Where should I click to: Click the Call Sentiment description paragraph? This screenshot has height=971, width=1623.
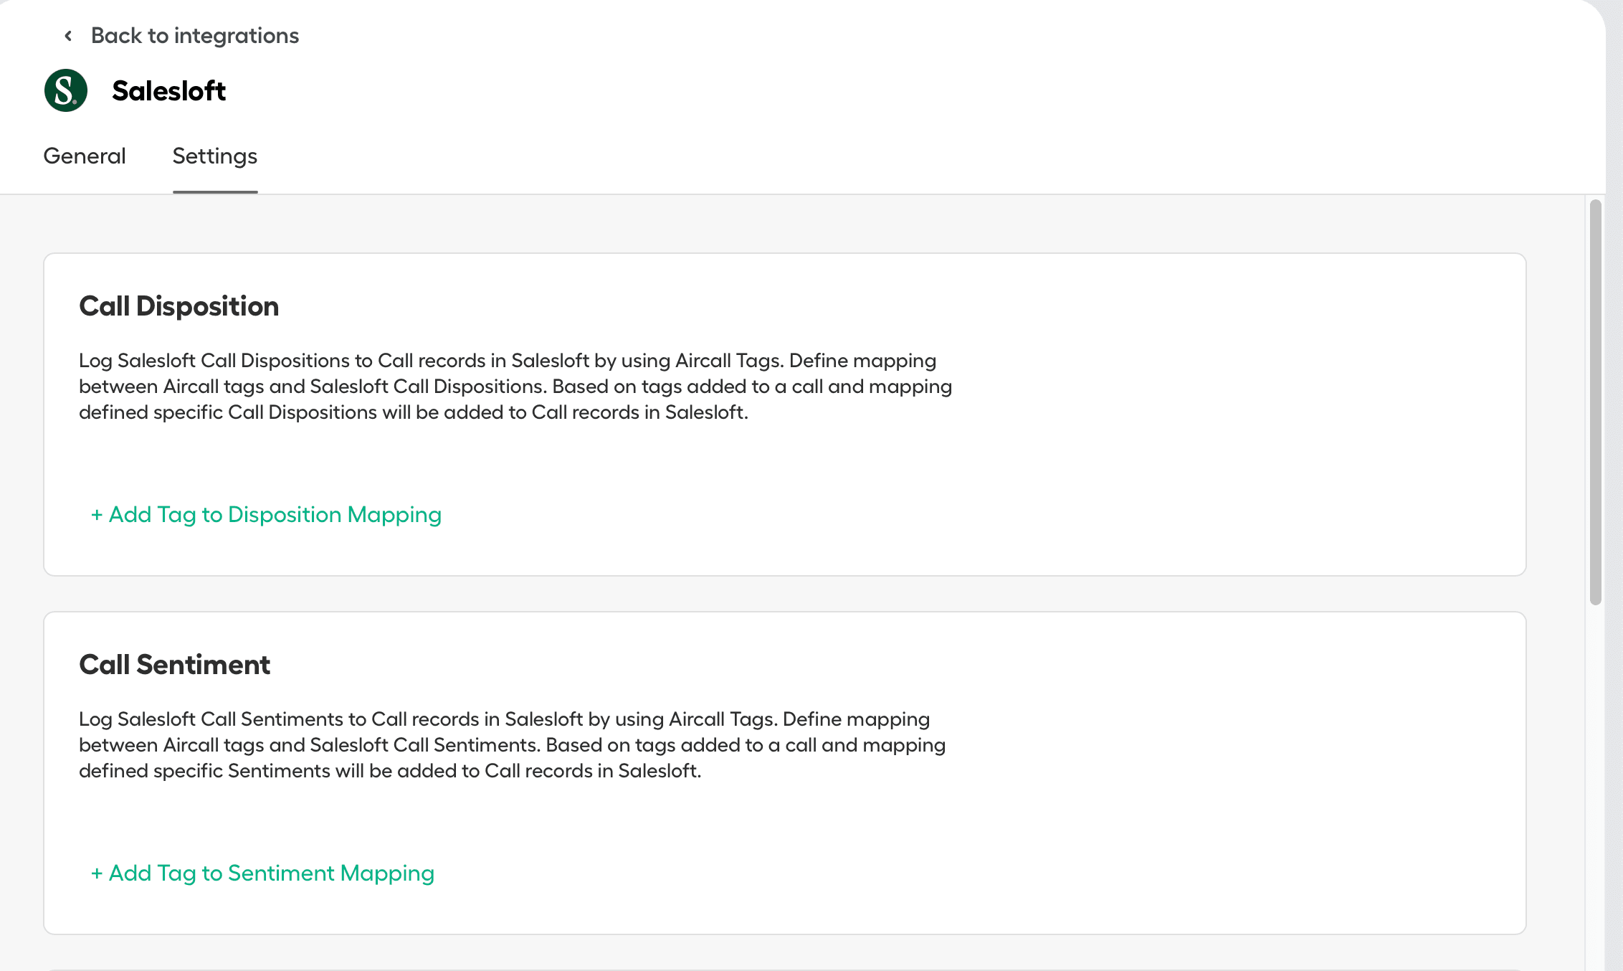click(512, 745)
